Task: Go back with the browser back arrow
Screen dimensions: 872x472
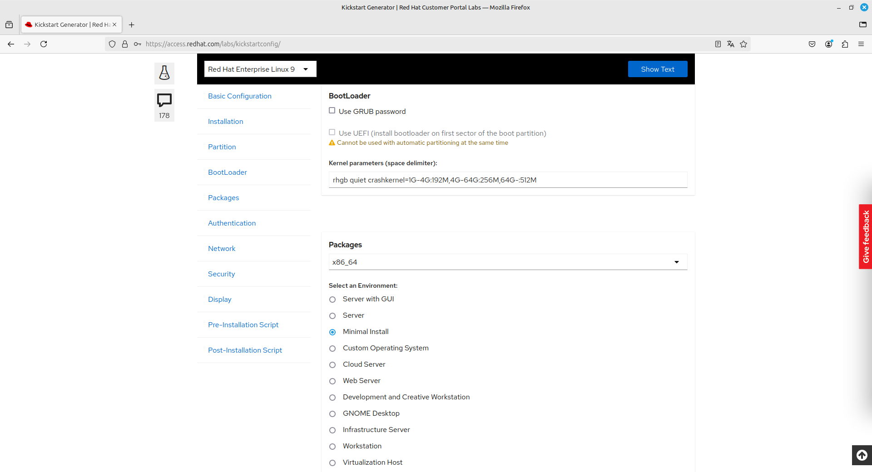Action: coord(11,44)
